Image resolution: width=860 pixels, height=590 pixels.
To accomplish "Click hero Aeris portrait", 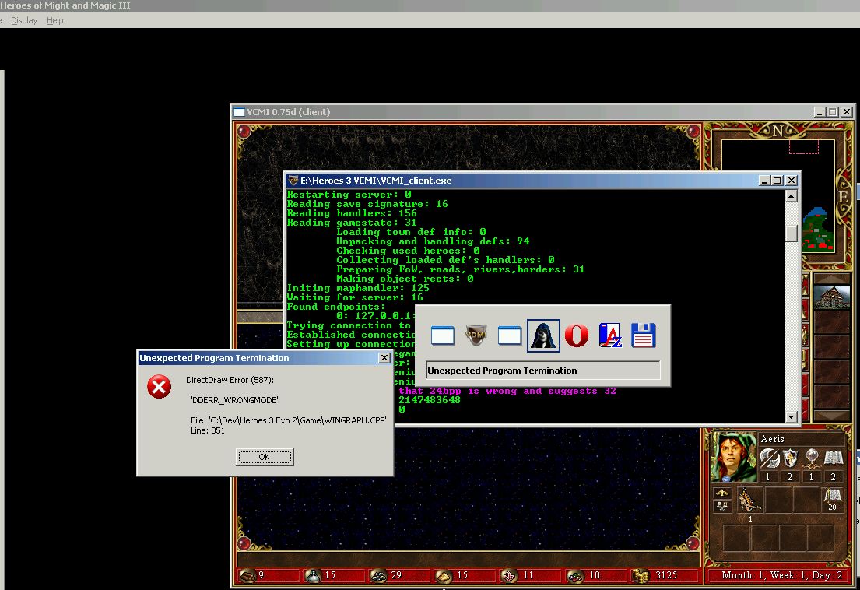I will 734,457.
